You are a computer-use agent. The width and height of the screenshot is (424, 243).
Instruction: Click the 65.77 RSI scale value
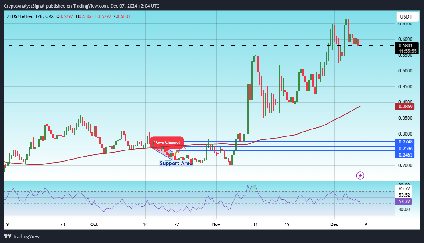(405, 189)
